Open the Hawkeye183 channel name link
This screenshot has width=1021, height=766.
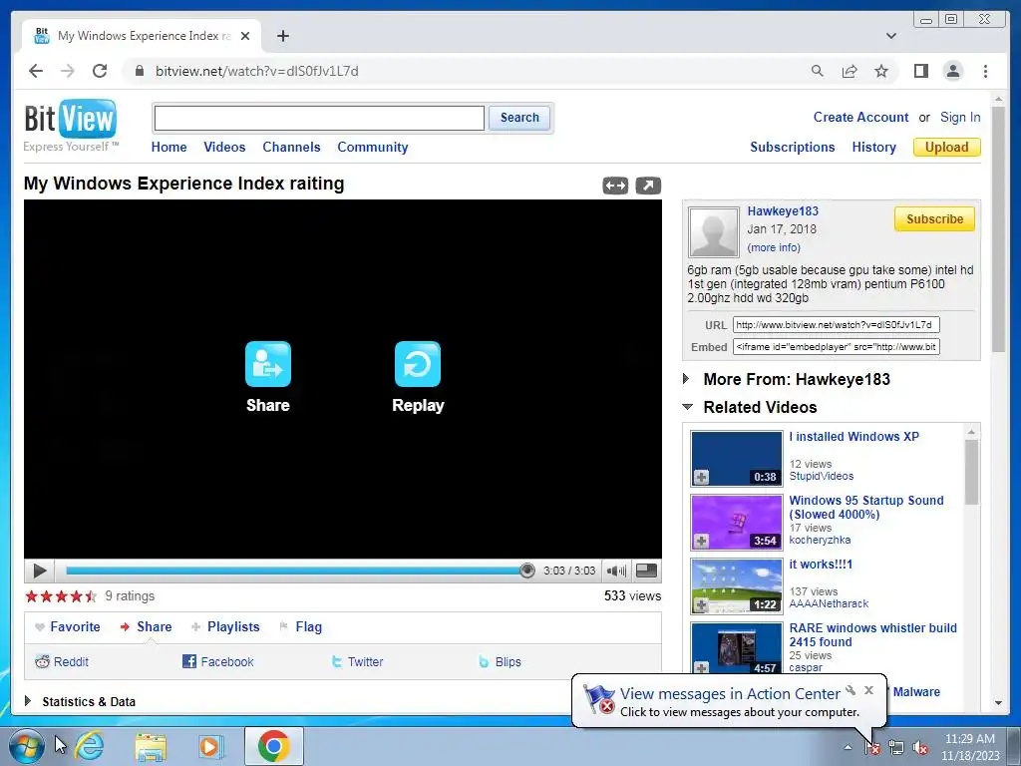[x=783, y=211]
